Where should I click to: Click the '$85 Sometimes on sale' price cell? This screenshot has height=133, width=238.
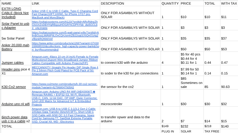191,82
